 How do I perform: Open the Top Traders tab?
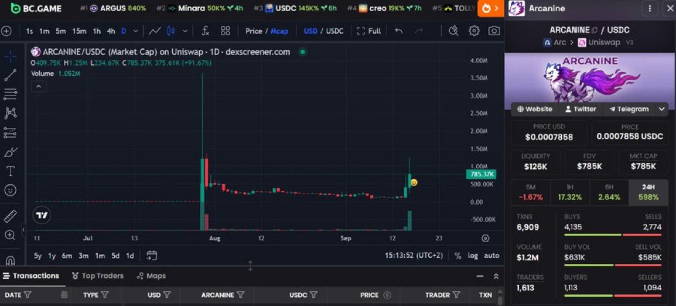pos(97,276)
